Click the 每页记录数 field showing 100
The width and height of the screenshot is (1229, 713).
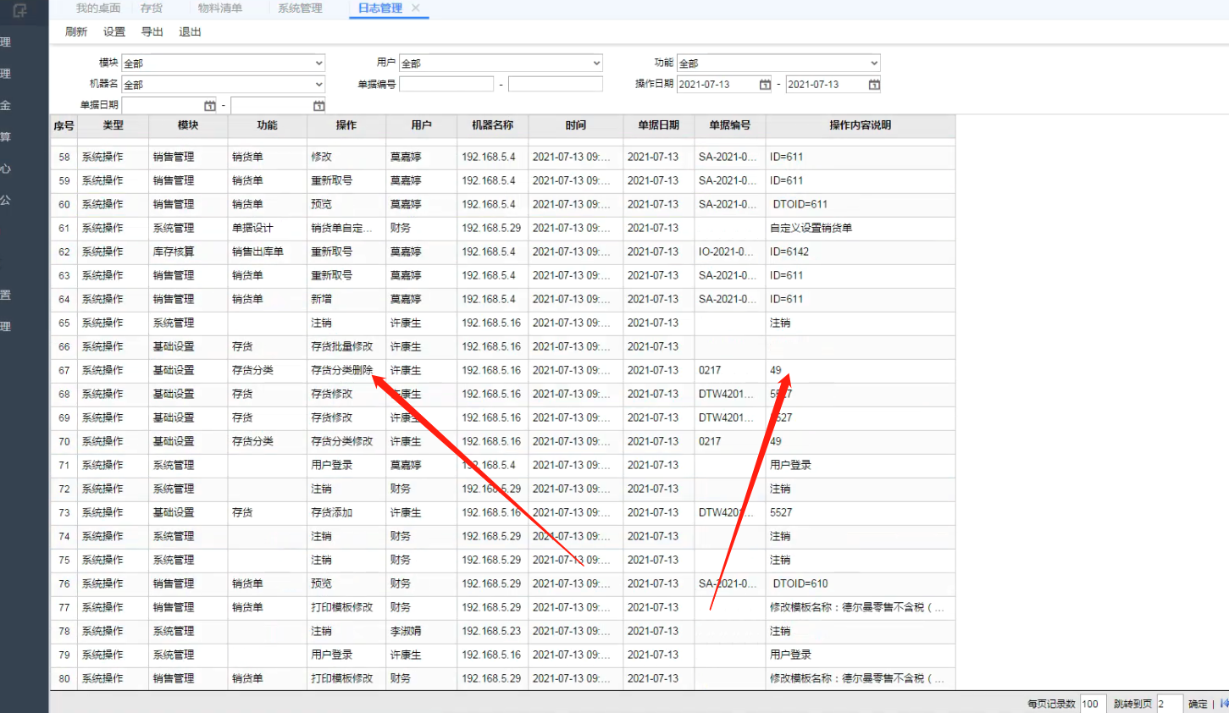coord(1093,704)
